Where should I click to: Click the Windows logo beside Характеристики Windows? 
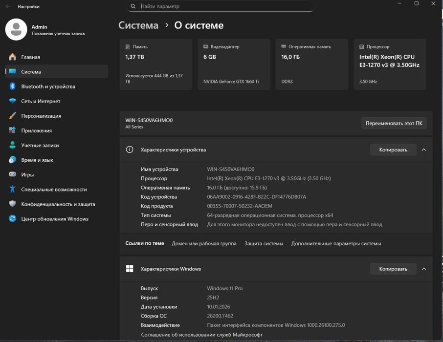(x=130, y=269)
